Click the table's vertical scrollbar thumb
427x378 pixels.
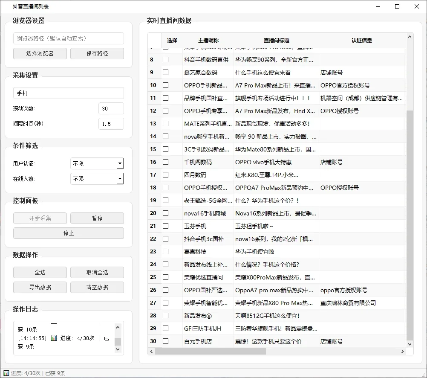[410, 225]
